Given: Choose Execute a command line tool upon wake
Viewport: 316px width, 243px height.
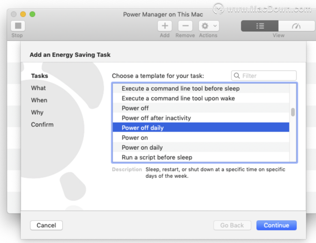Looking at the screenshot, I should (x=201, y=98).
